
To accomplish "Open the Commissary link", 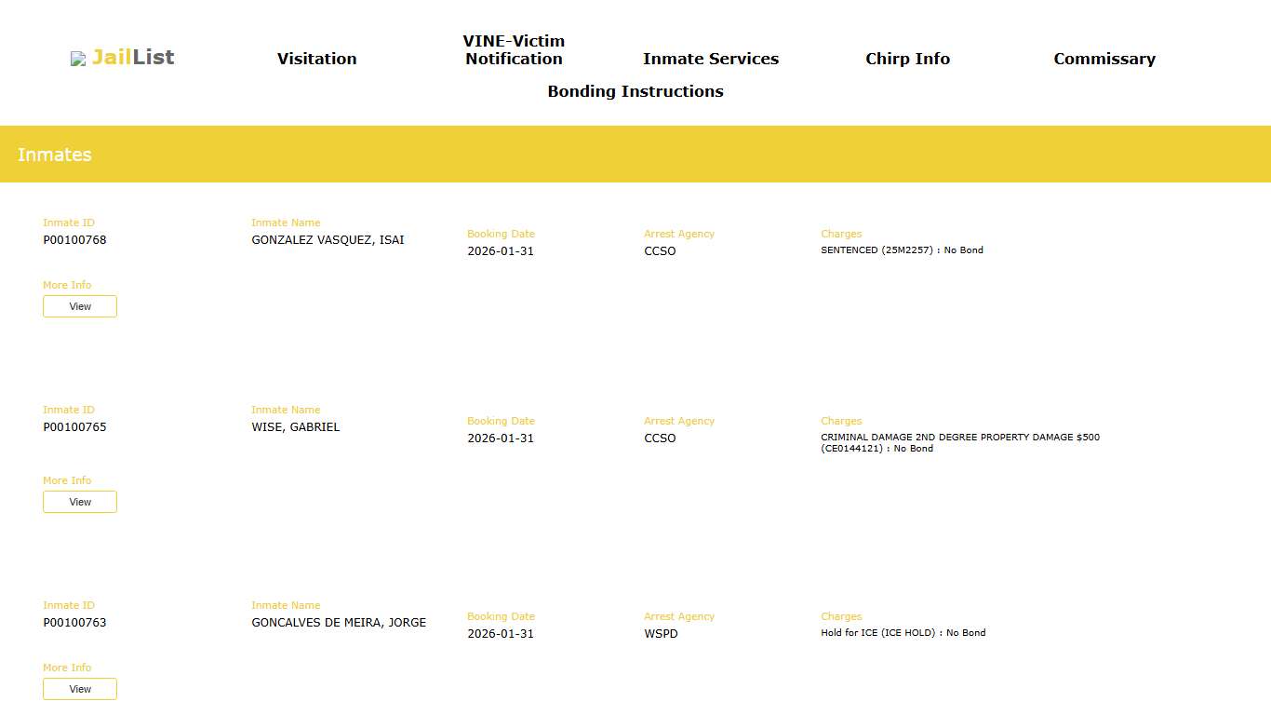I will [1104, 59].
